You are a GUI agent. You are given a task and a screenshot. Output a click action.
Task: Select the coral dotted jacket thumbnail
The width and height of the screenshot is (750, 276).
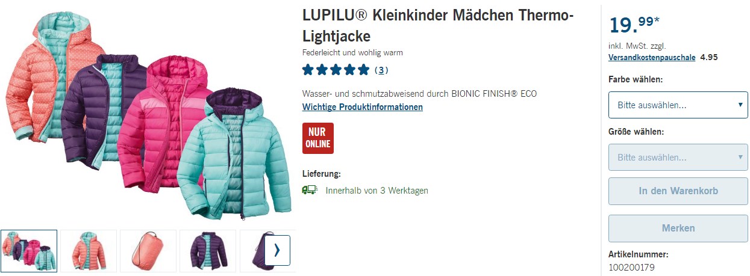[x=89, y=251]
